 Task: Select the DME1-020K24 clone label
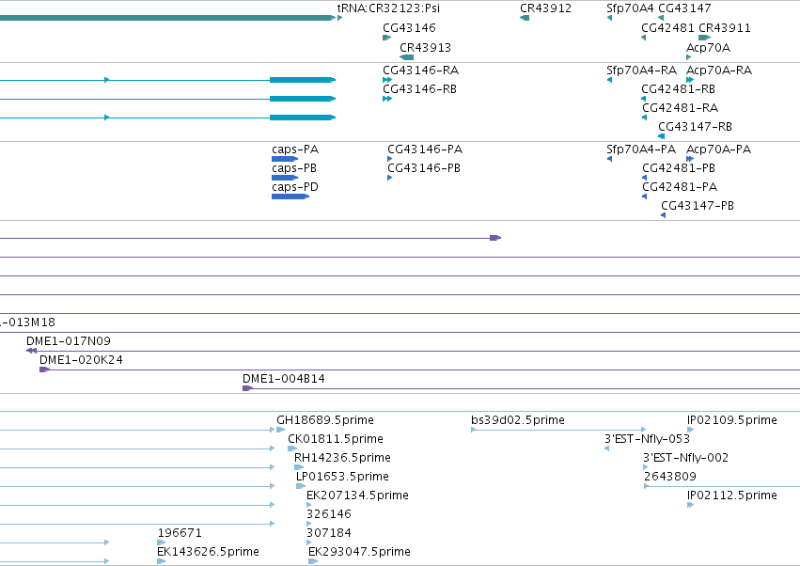(81, 360)
